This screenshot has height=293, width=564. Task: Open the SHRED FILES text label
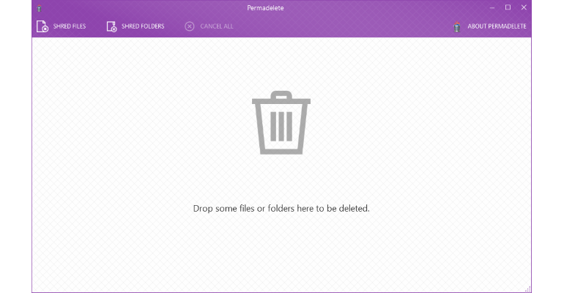[x=70, y=26]
